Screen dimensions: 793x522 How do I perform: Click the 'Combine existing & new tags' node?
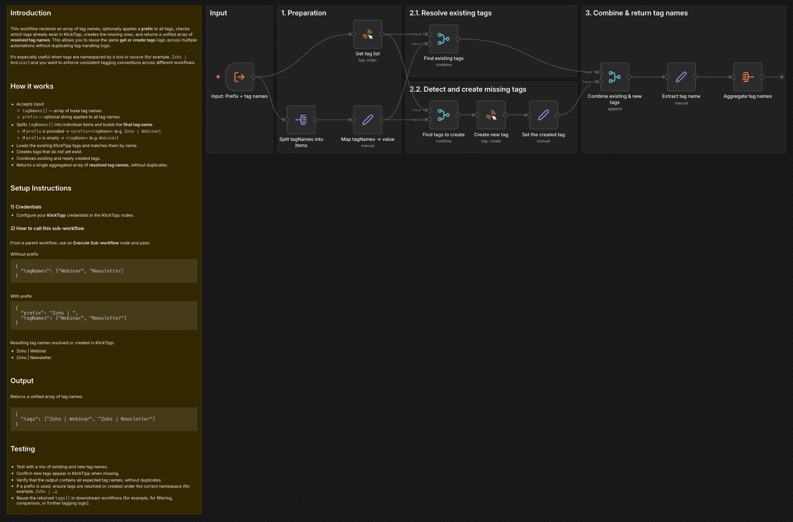pyautogui.click(x=614, y=77)
